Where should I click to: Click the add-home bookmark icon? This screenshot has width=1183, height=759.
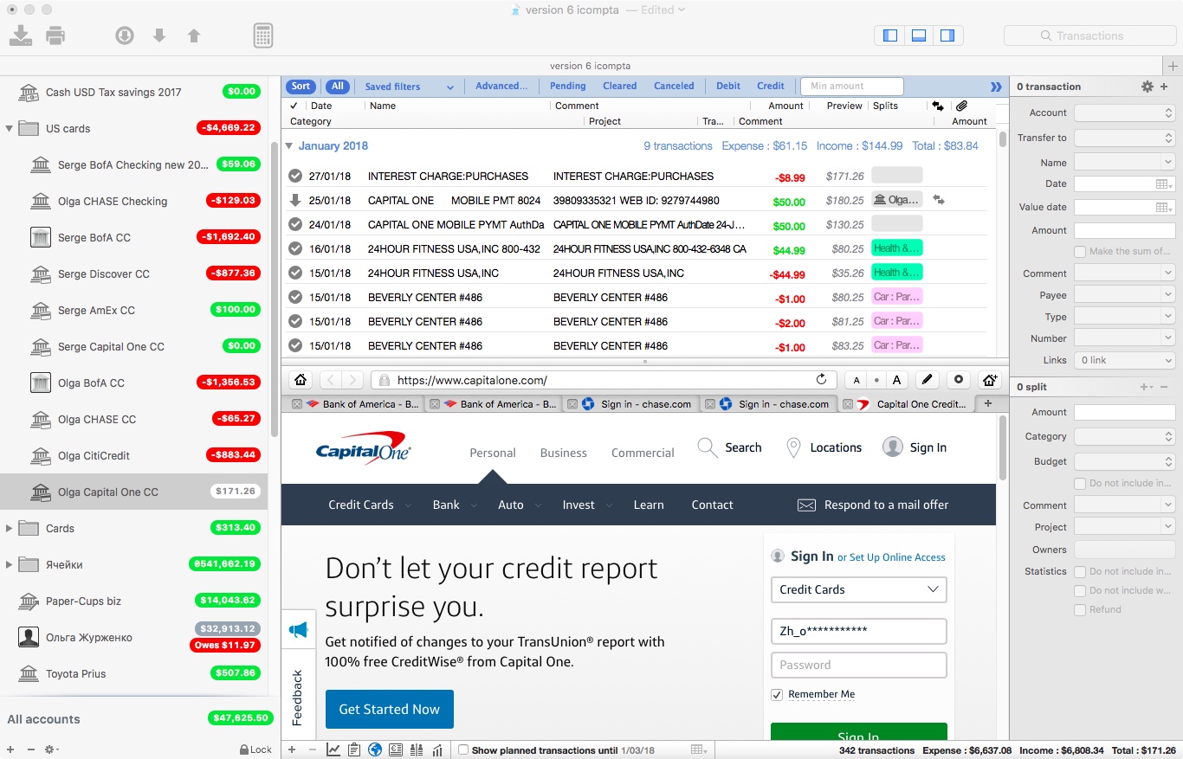click(x=989, y=380)
